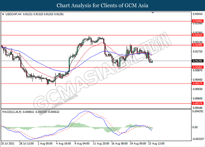Click the USDCHF,H4 symbol label
The height and width of the screenshot is (147, 205).
pos(13,14)
